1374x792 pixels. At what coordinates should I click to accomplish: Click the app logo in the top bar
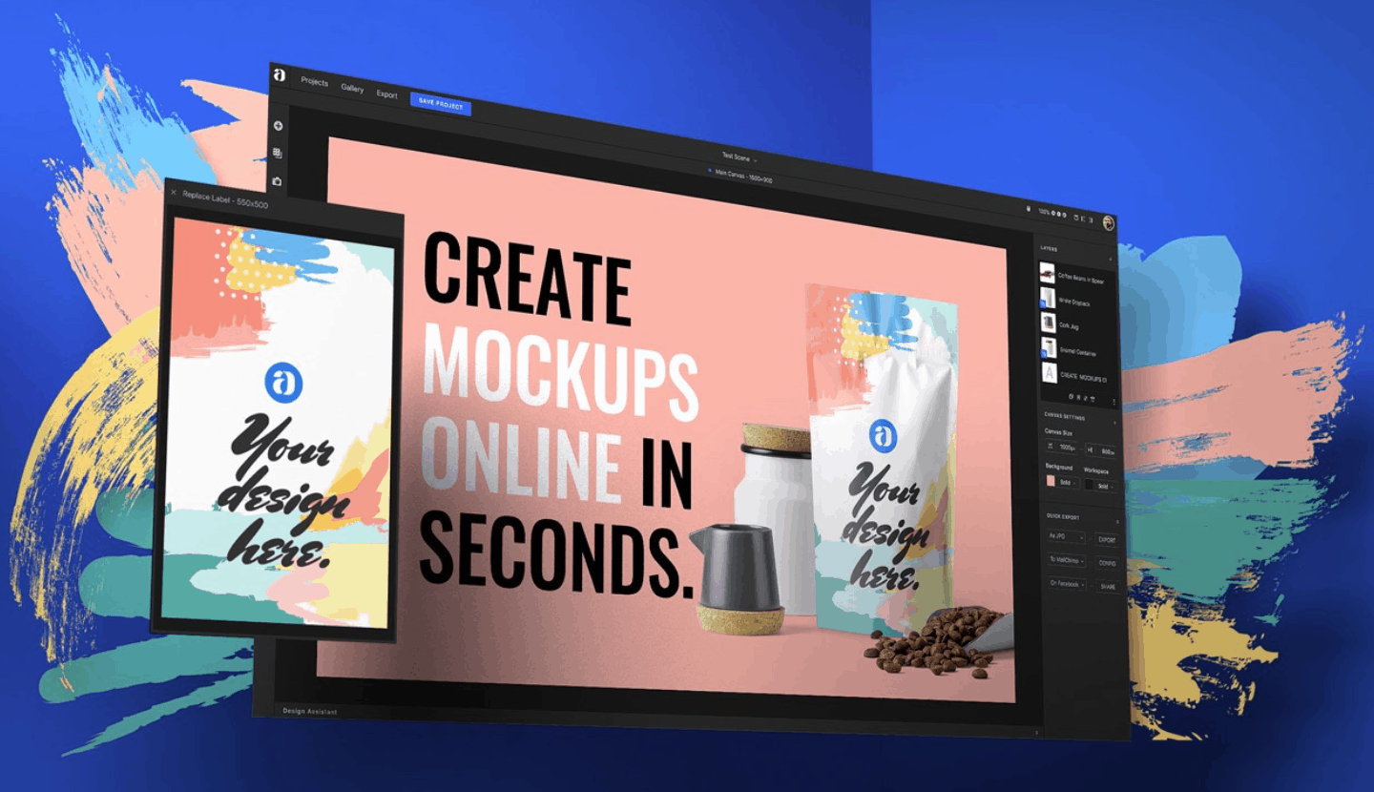(280, 74)
